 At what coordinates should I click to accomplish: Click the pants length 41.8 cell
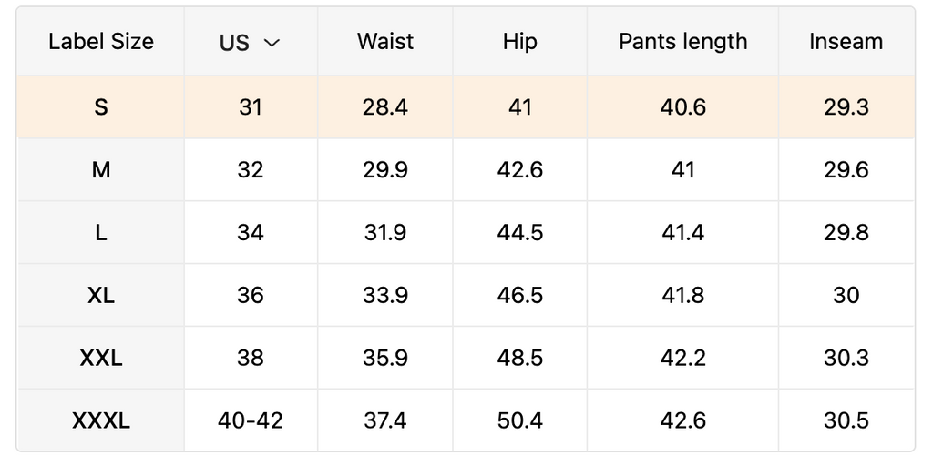[682, 296]
